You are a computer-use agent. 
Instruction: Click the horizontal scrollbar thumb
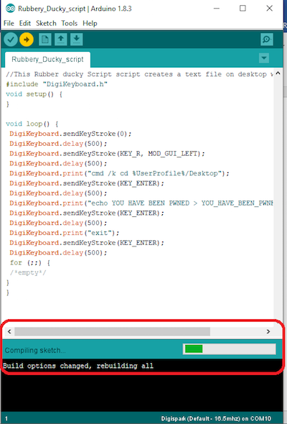pyautogui.click(x=113, y=331)
